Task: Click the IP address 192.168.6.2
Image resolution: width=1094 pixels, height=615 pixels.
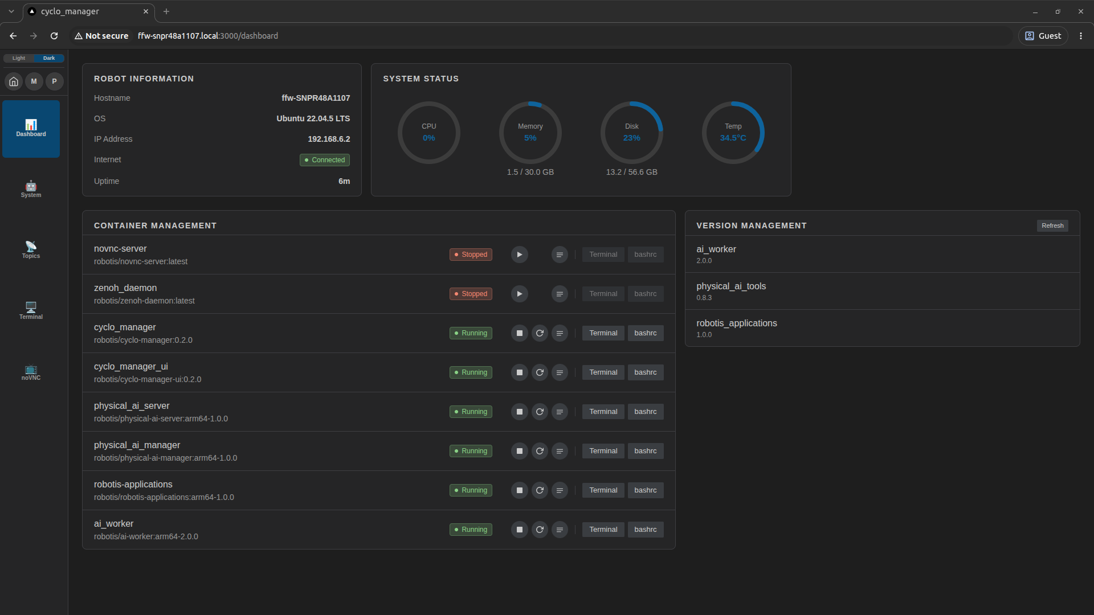Action: click(x=329, y=139)
